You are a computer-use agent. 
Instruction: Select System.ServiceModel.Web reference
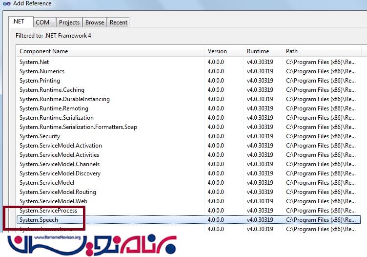(x=53, y=201)
